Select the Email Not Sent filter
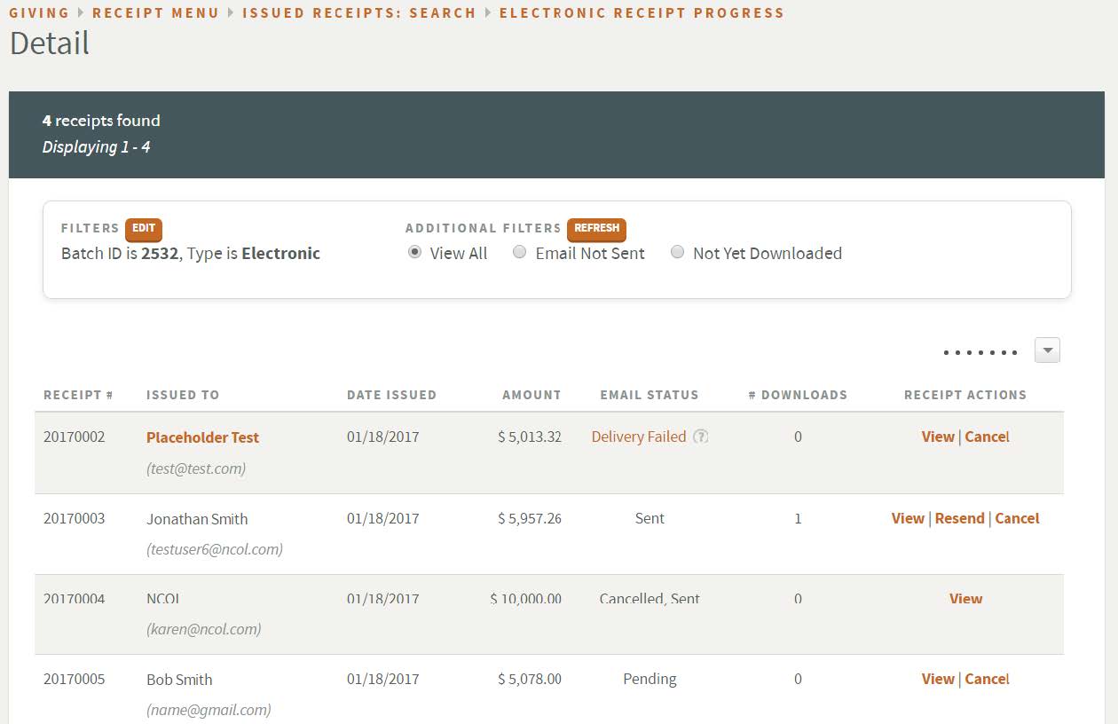The image size is (1118, 724). (x=519, y=252)
